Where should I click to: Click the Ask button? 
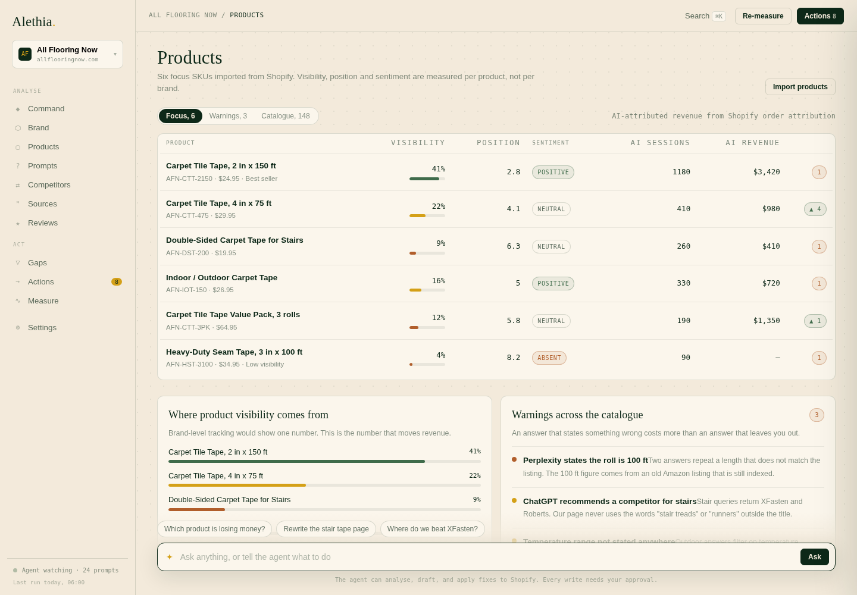(815, 557)
